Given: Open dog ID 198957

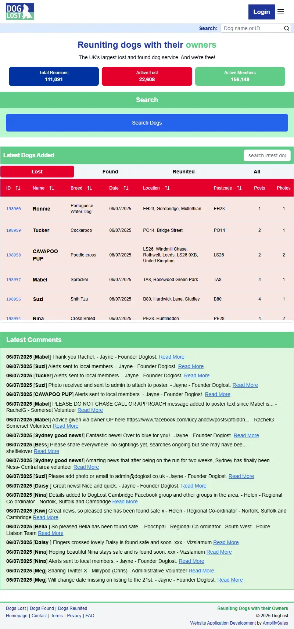Looking at the screenshot, I should pyautogui.click(x=14, y=280).
